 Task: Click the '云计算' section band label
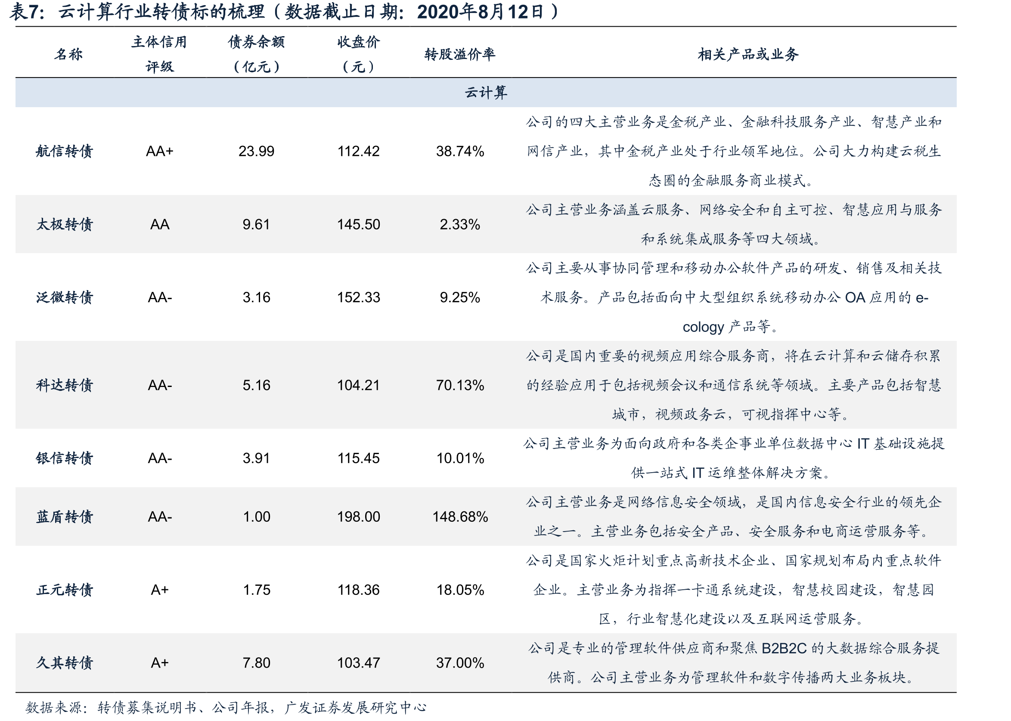point(486,93)
